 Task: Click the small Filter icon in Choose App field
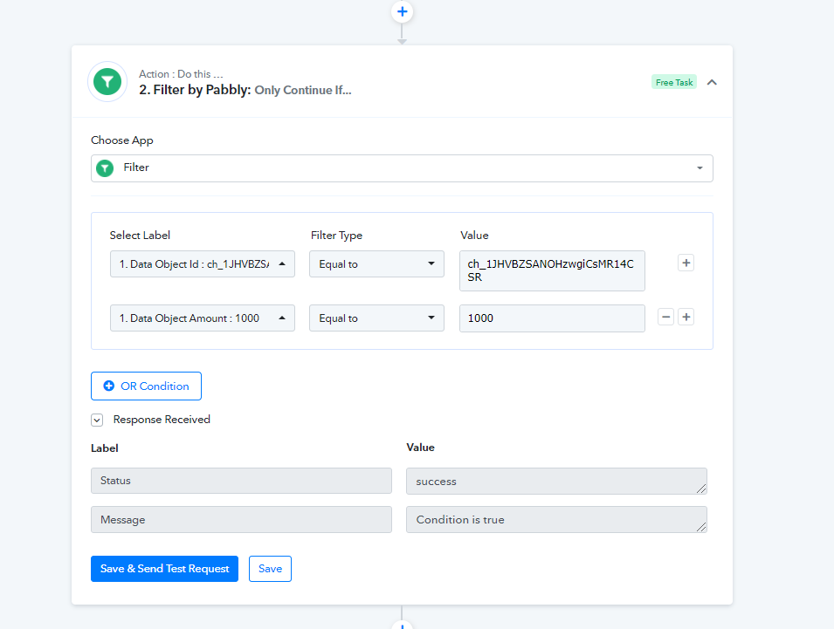pyautogui.click(x=105, y=168)
